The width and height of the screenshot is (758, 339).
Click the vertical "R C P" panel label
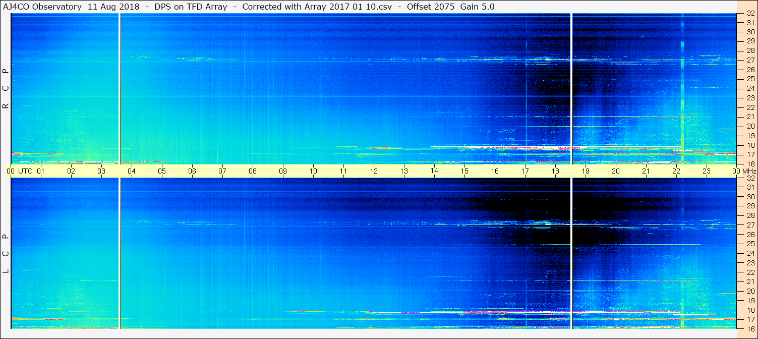point(6,89)
